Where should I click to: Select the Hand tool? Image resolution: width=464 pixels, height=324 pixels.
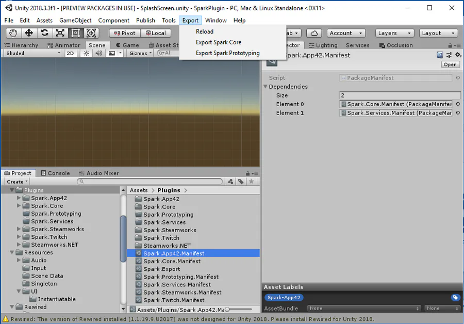13,33
